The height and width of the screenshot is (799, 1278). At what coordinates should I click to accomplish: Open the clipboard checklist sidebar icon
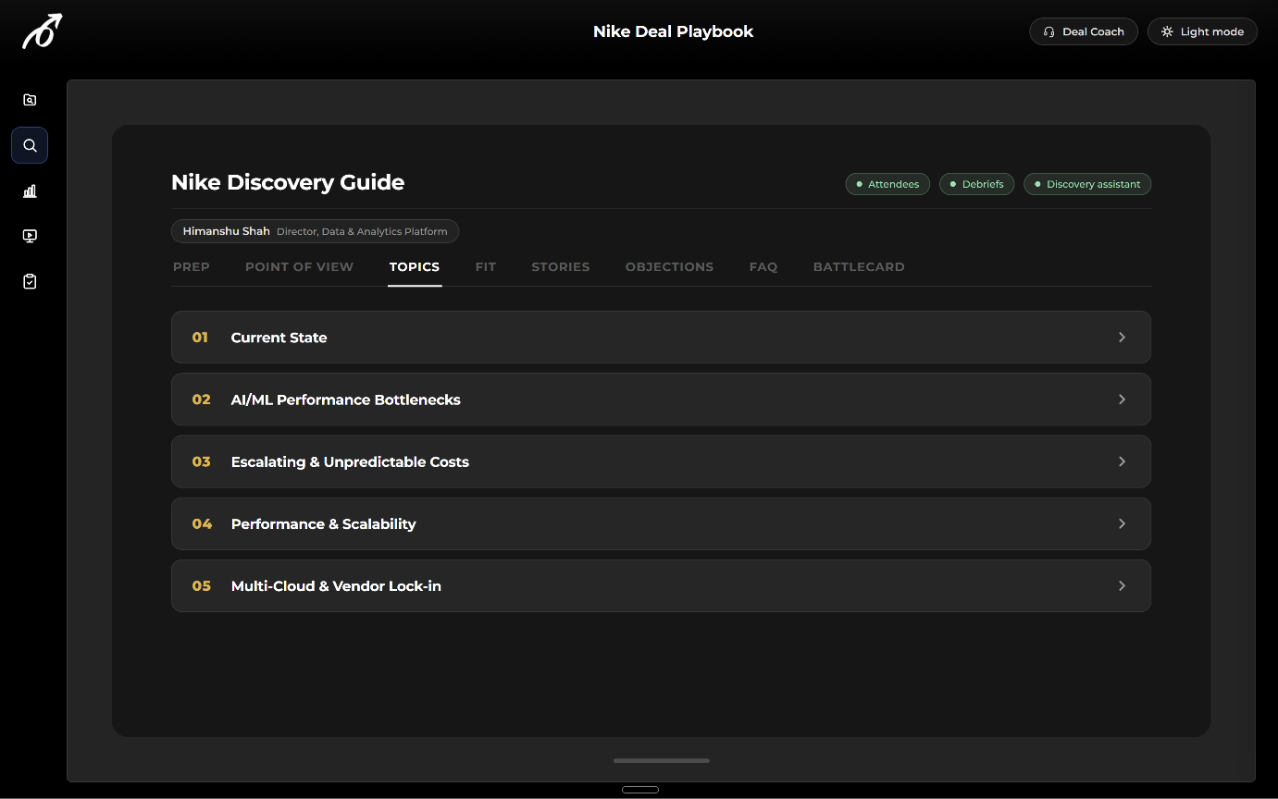(x=30, y=281)
